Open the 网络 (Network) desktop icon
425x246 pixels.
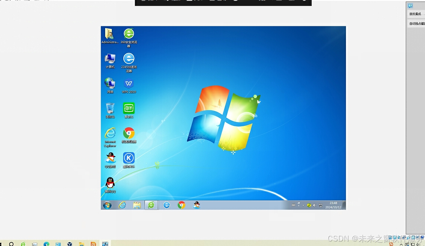click(110, 85)
